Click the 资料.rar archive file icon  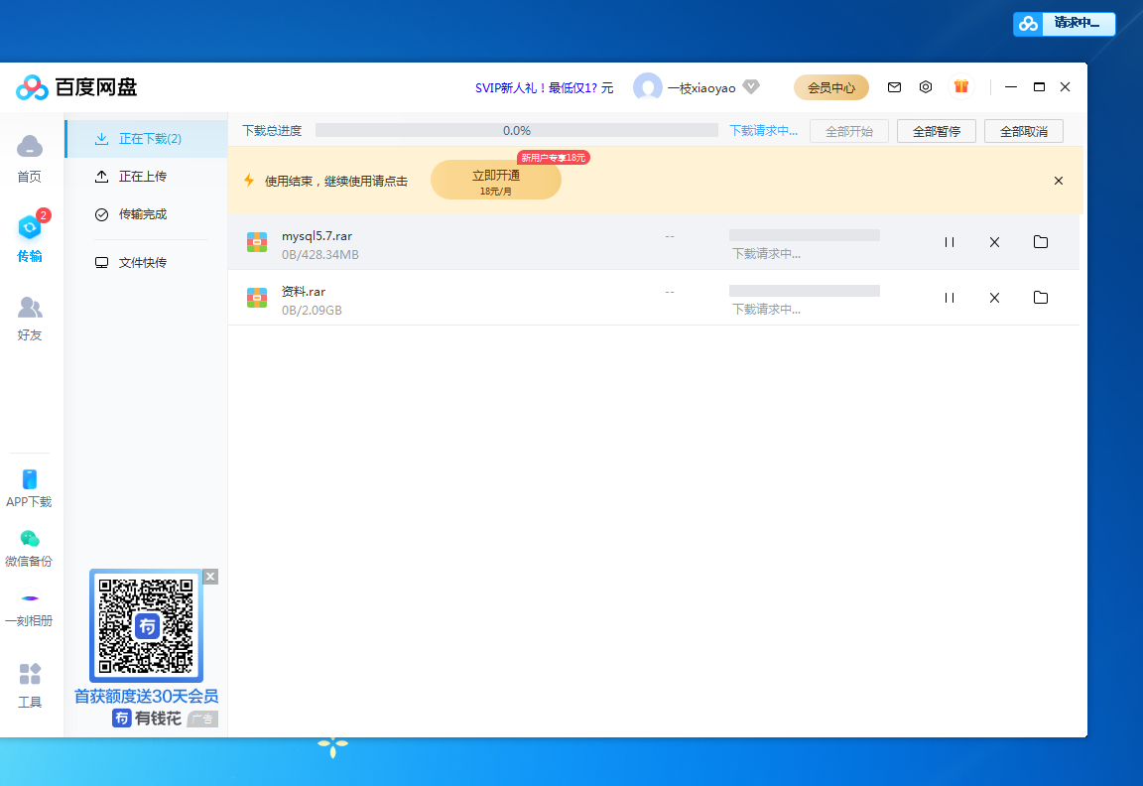point(257,298)
